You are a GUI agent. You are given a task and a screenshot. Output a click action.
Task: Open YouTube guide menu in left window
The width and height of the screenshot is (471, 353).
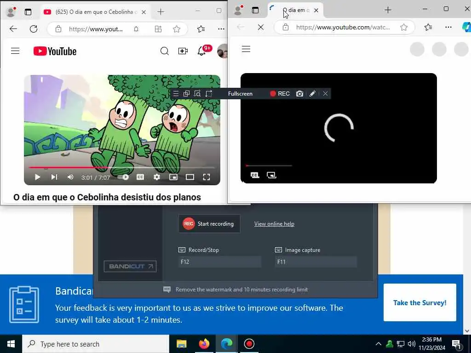click(15, 51)
